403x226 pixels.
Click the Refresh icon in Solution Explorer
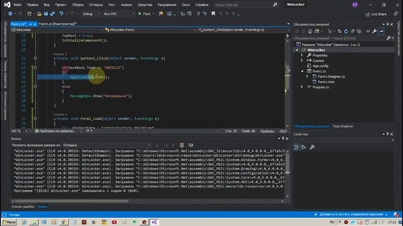[346, 31]
